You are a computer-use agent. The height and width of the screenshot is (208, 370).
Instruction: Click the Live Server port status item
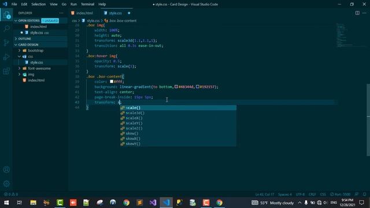(x=340, y=194)
